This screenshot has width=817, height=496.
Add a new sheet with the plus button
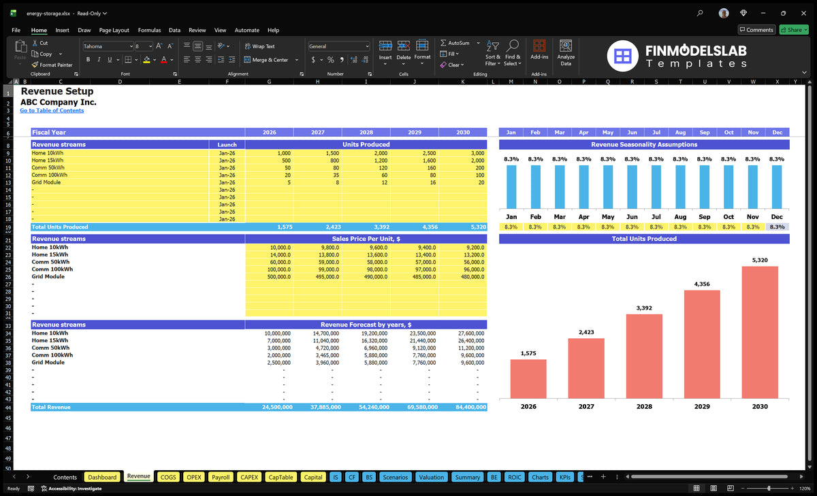pyautogui.click(x=603, y=477)
